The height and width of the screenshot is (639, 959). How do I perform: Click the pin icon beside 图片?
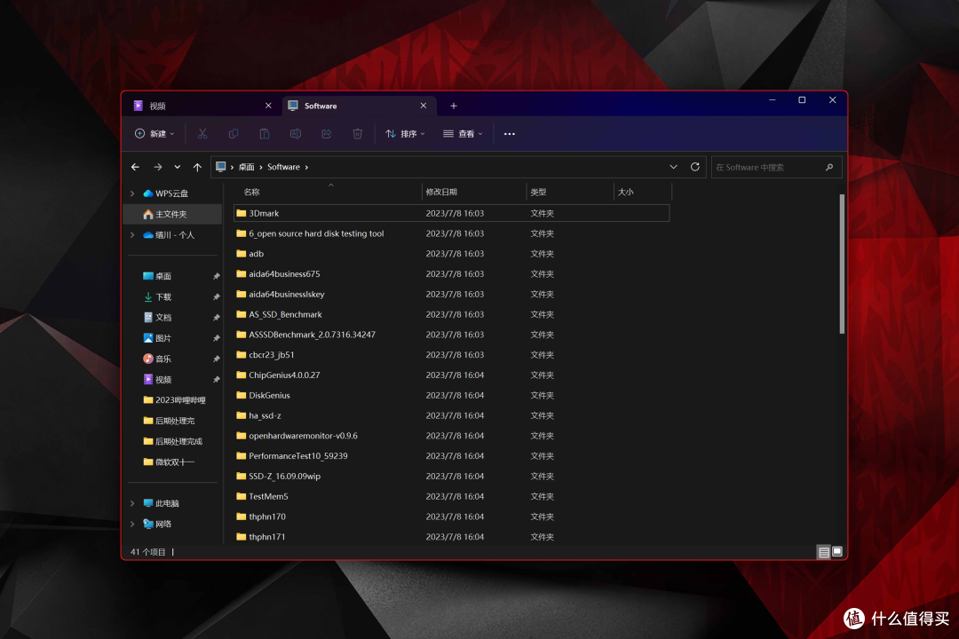[216, 338]
